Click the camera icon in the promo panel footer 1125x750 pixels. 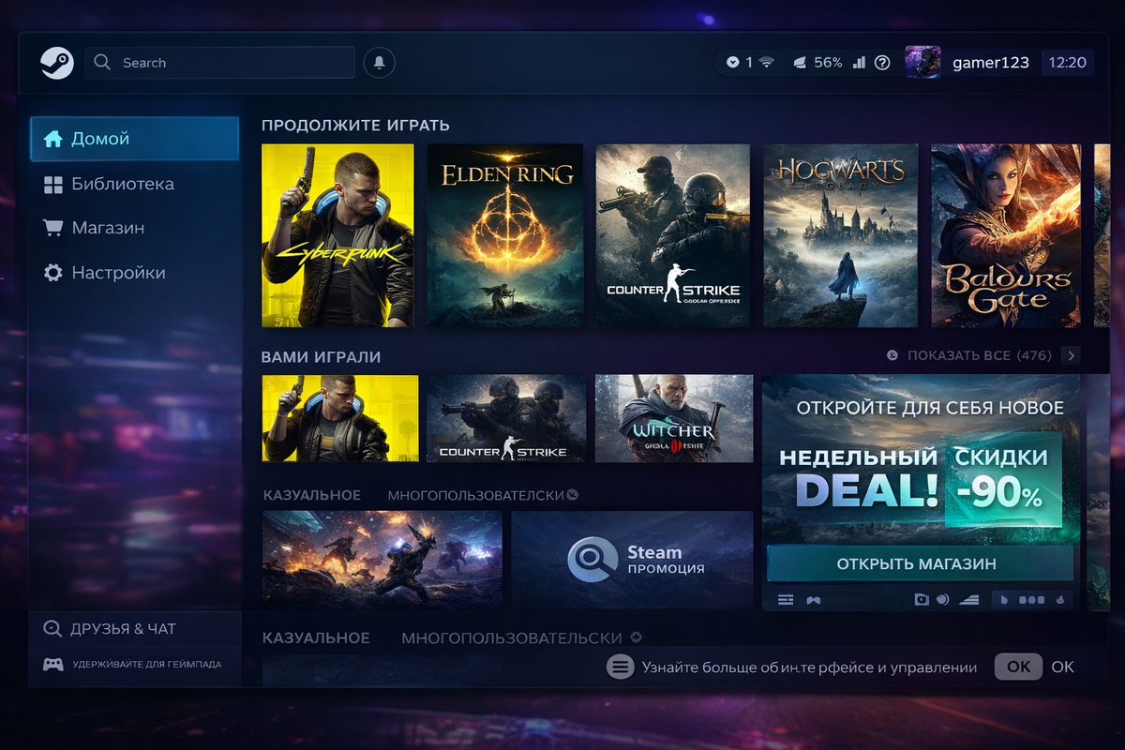(x=922, y=599)
